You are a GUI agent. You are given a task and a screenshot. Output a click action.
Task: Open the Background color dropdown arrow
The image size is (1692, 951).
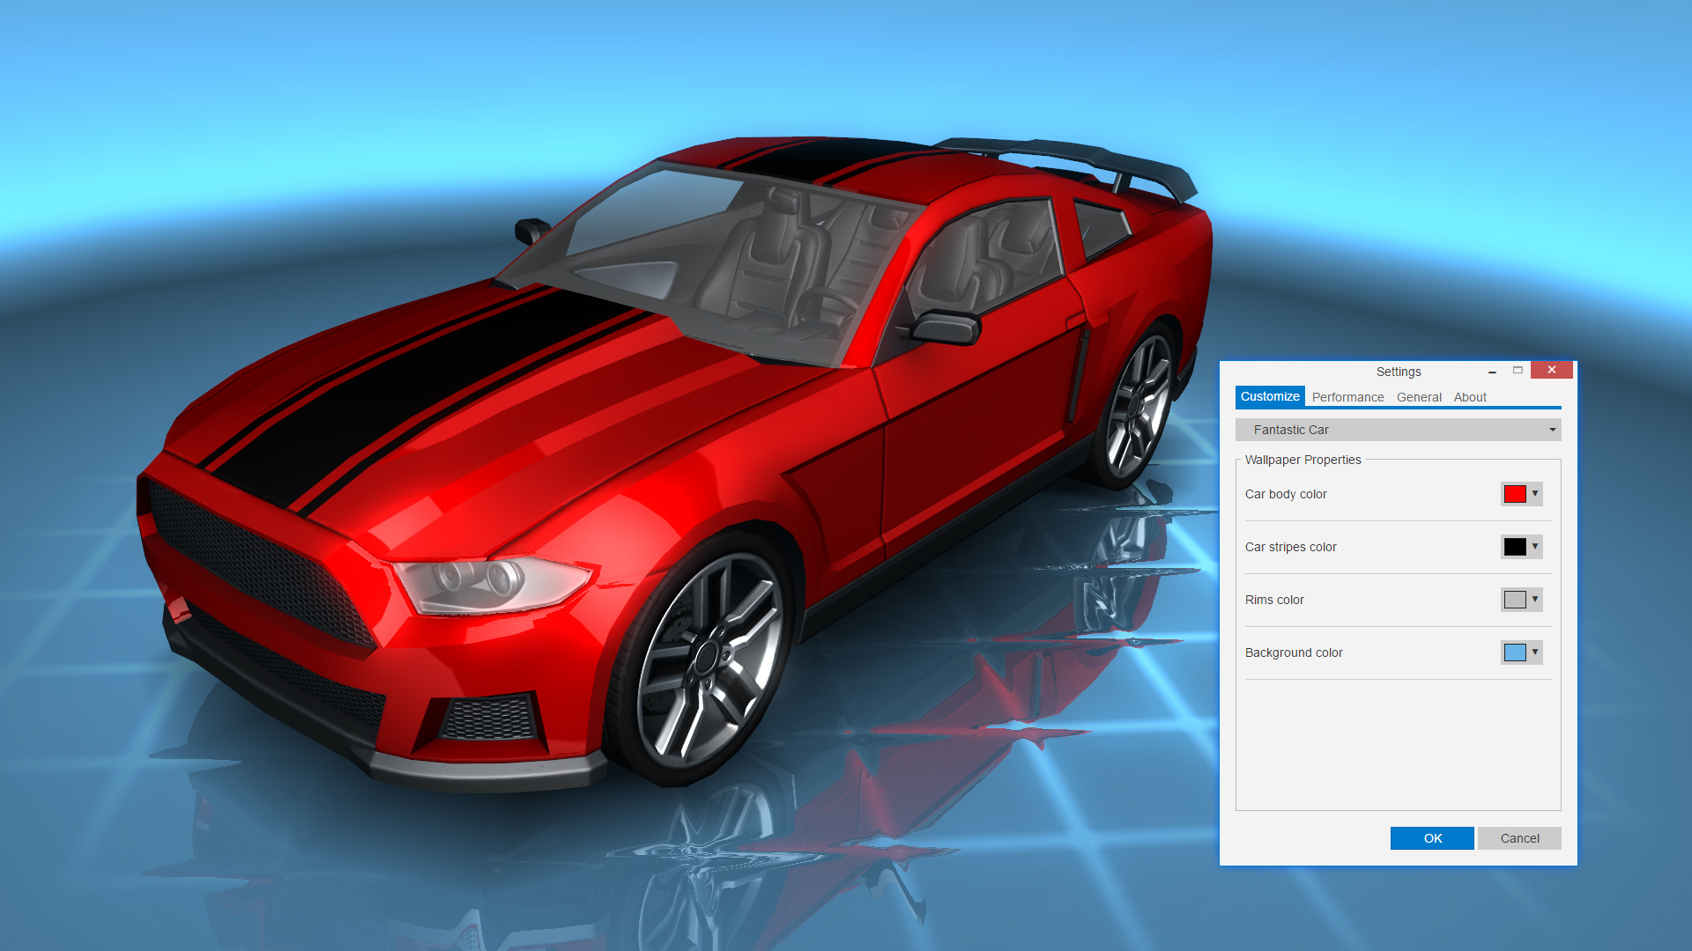[x=1535, y=652]
